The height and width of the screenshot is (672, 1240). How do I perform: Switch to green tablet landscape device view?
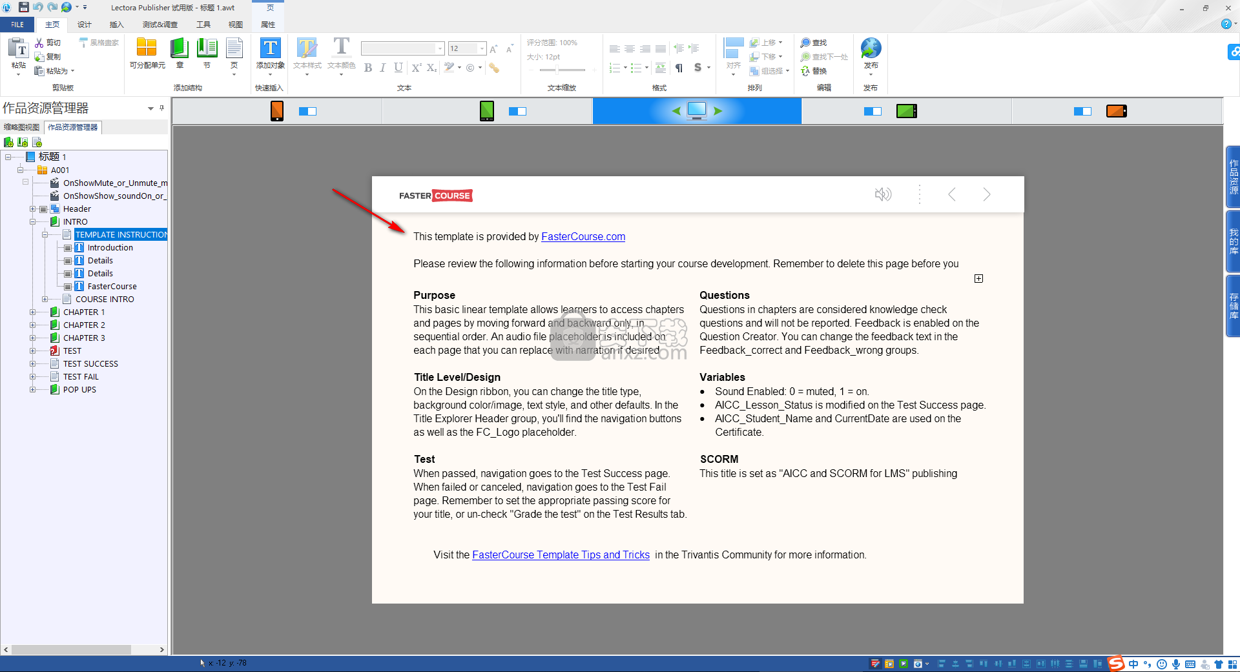907,111
